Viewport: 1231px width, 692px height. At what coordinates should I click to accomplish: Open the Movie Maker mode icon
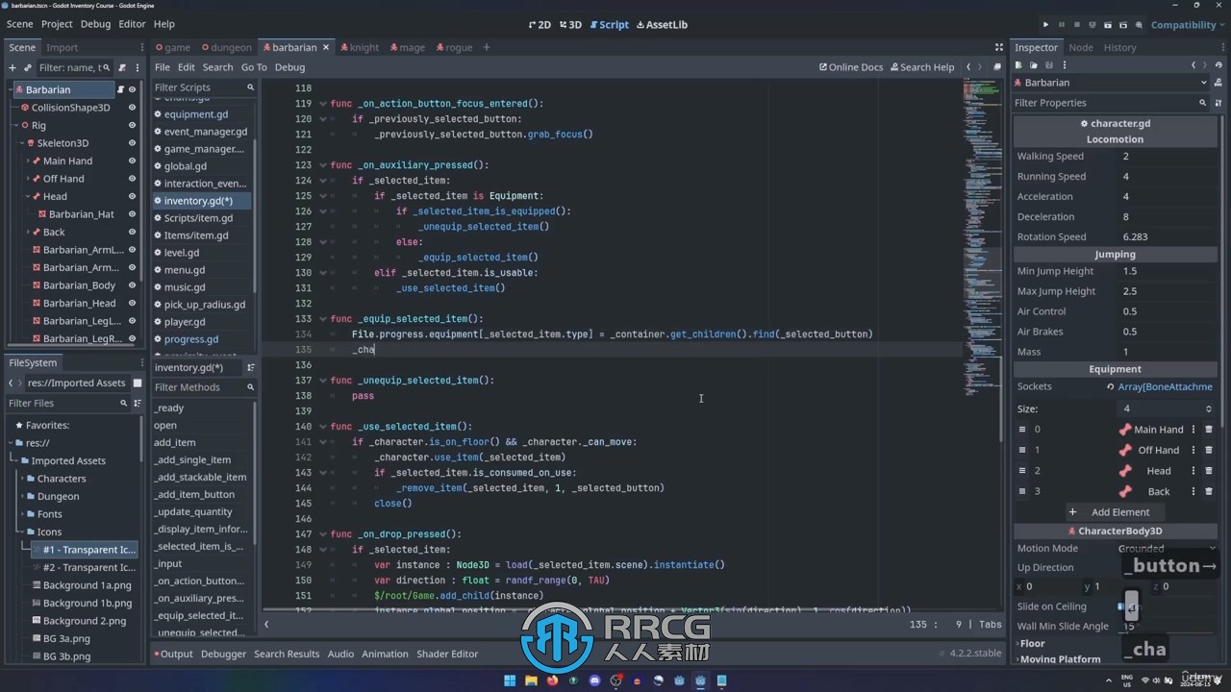coord(1139,25)
